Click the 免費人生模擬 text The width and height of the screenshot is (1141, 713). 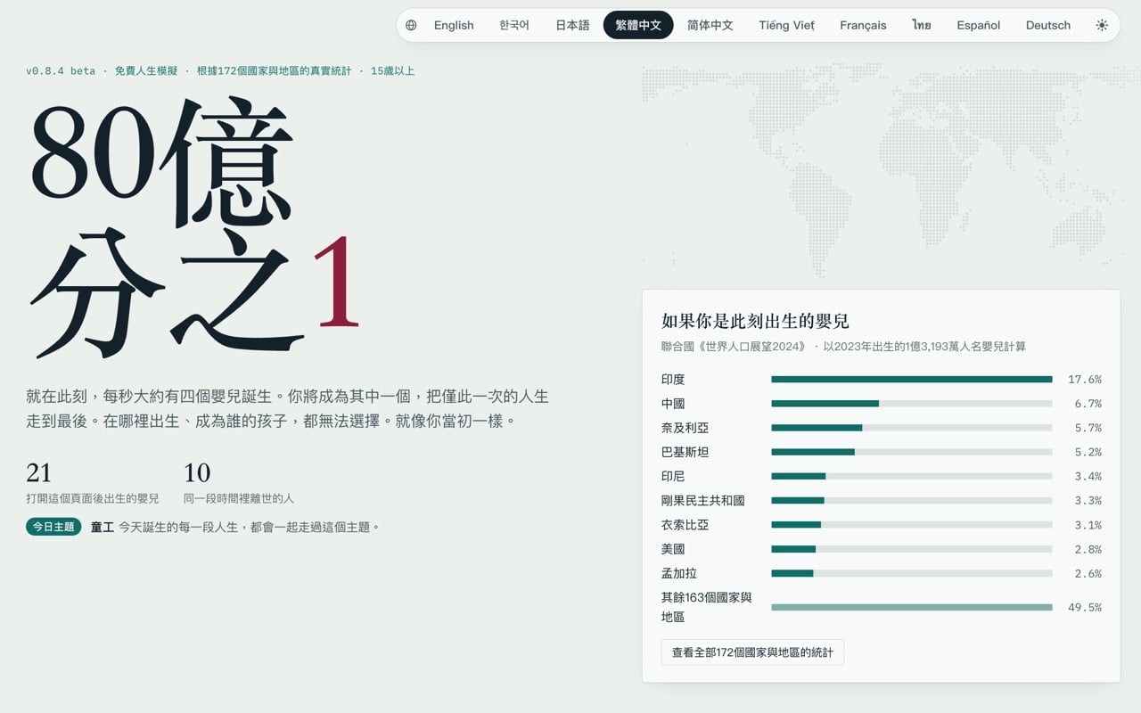click(x=146, y=70)
